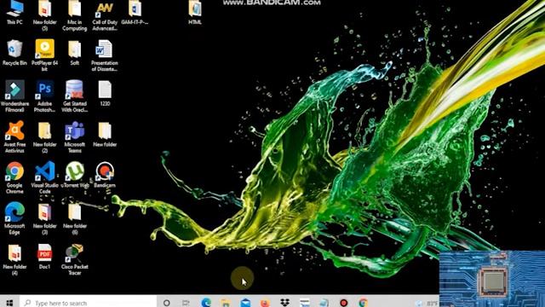Viewport: 545px width, 307px height.
Task: Select the HTML folder icon
Action: pos(195,13)
